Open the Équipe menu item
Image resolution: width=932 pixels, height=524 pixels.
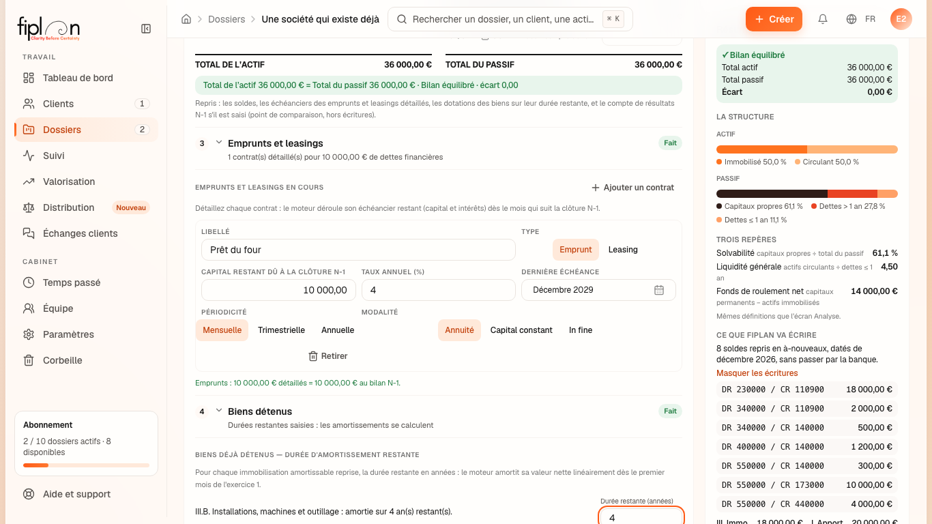coord(86,308)
